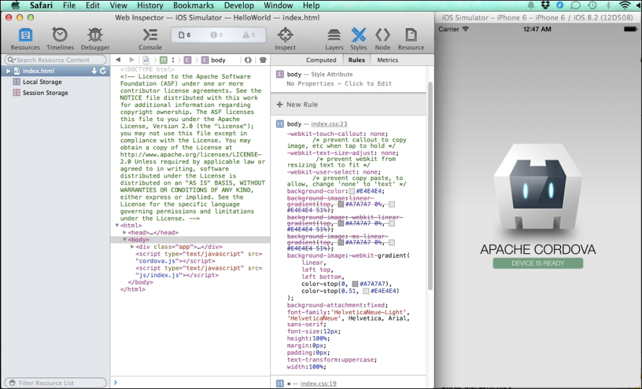
Task: Switch to the Timelines panel
Action: (x=60, y=39)
